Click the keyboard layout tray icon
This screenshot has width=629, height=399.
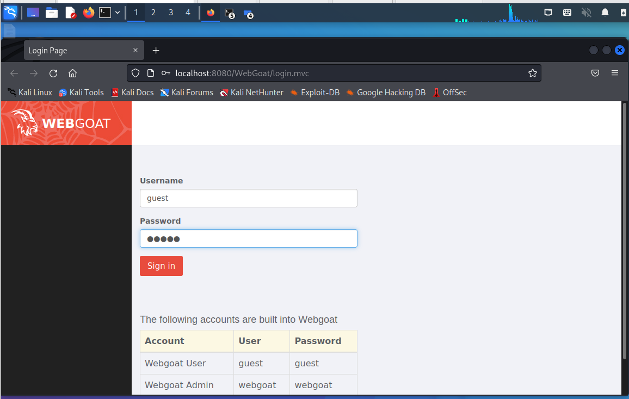point(567,13)
